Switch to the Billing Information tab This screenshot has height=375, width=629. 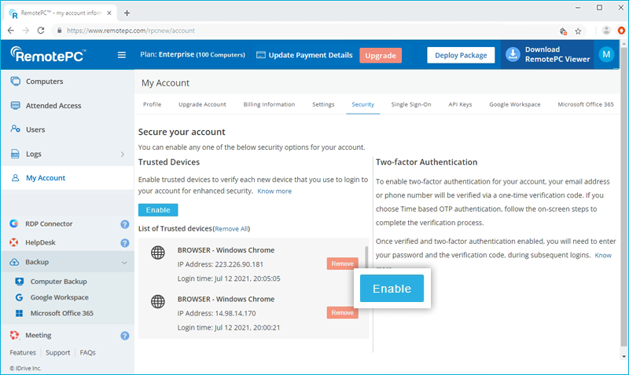(x=268, y=104)
